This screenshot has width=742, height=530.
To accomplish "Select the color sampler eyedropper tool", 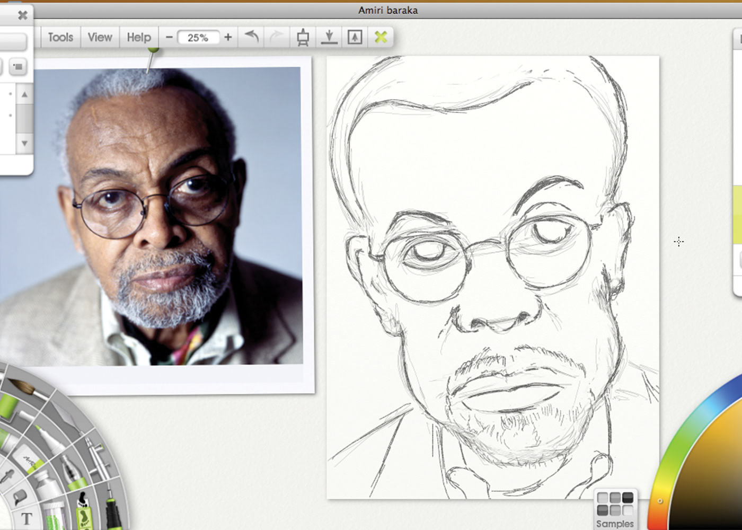I will [7, 476].
